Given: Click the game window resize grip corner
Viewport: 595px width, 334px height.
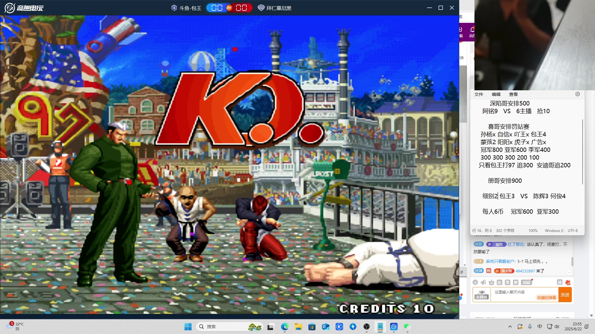Looking at the screenshot, I should point(456,316).
